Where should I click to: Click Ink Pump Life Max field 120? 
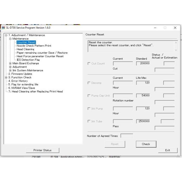(143, 109)
